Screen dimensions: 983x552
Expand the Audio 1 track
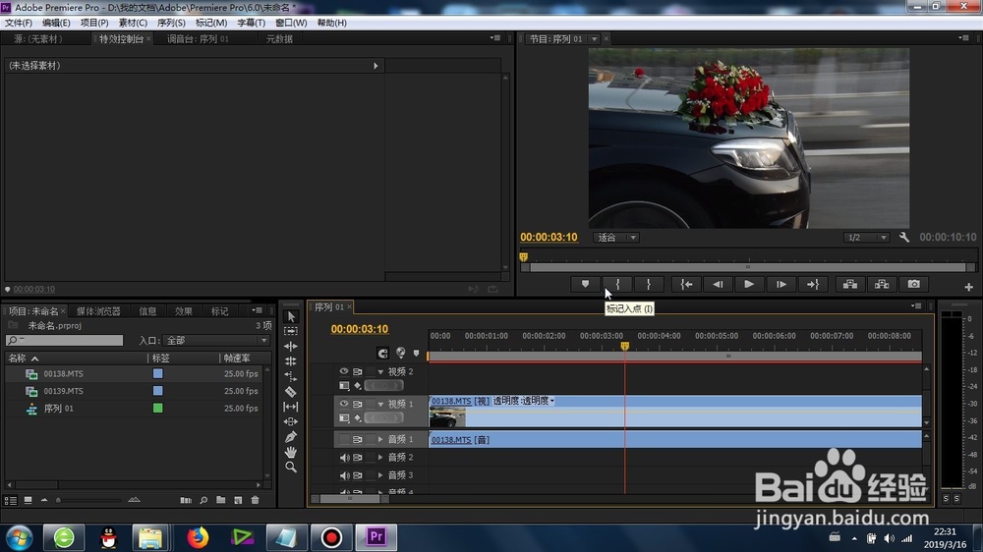(380, 439)
